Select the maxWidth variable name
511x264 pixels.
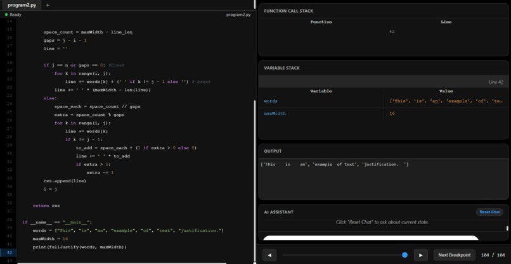click(x=275, y=113)
